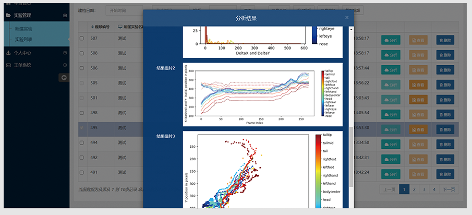Click the anchor icon beside 个人中心
This screenshot has height=215, width=472.
click(8, 53)
